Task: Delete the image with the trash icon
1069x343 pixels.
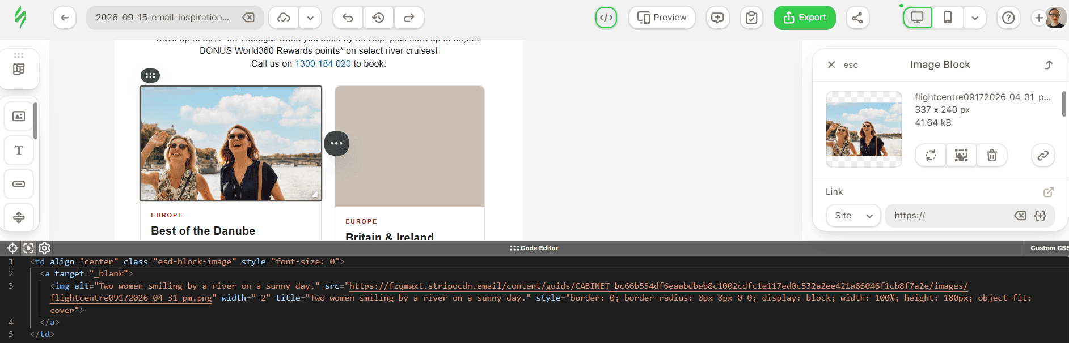Action: (992, 156)
